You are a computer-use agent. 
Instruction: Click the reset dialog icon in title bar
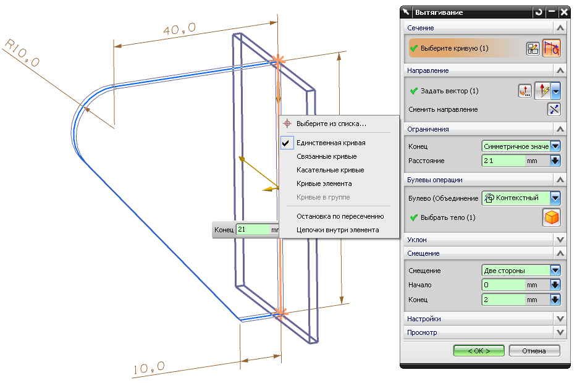coord(539,12)
